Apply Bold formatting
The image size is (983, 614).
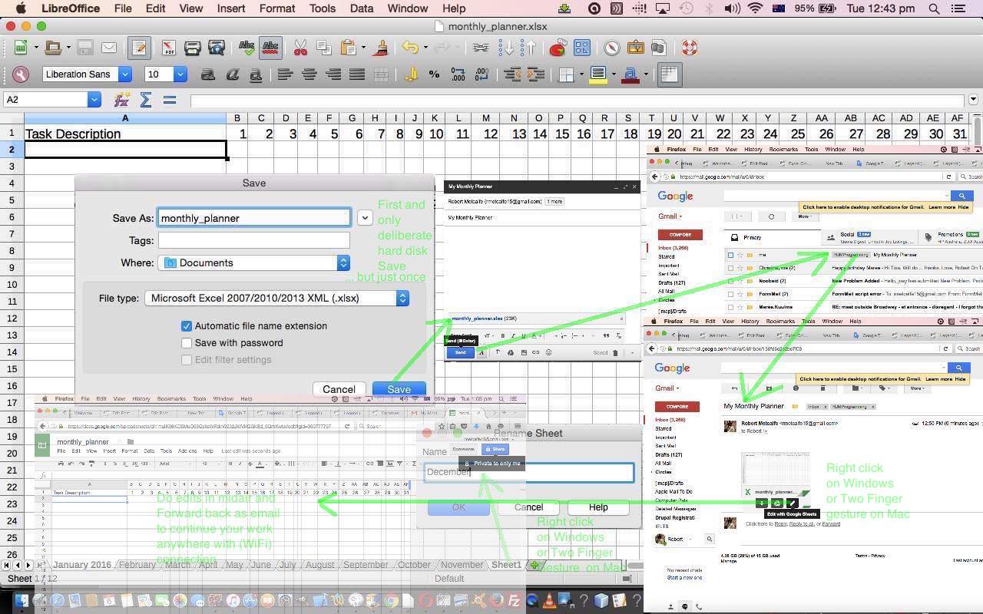tap(207, 74)
